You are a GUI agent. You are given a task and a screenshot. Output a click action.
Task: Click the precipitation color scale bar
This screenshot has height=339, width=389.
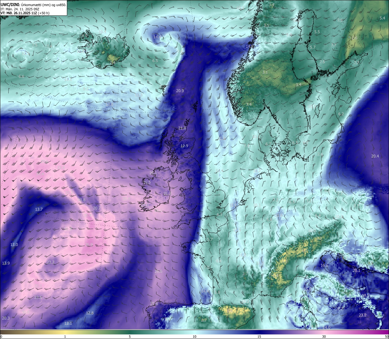click(x=194, y=332)
